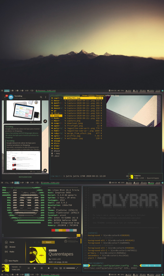164x276 pixels.
Task: Create a New Playlist in Spotify
Action: (12, 261)
